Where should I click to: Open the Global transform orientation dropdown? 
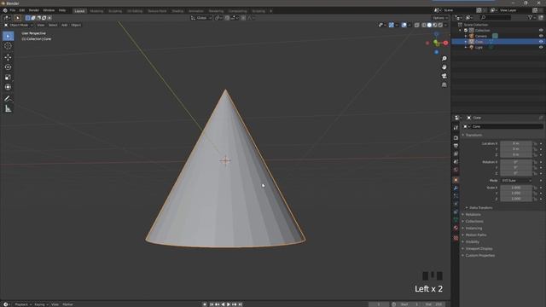click(x=201, y=18)
